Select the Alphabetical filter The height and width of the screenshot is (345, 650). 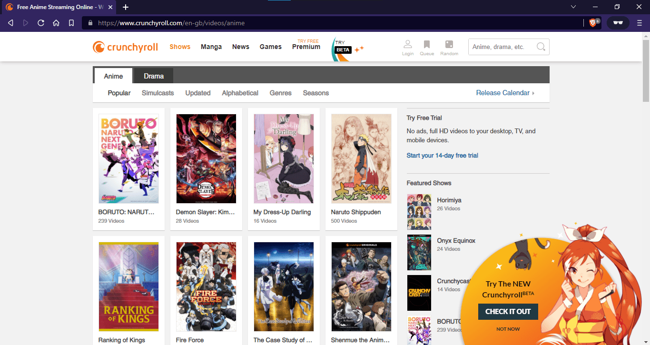(240, 93)
